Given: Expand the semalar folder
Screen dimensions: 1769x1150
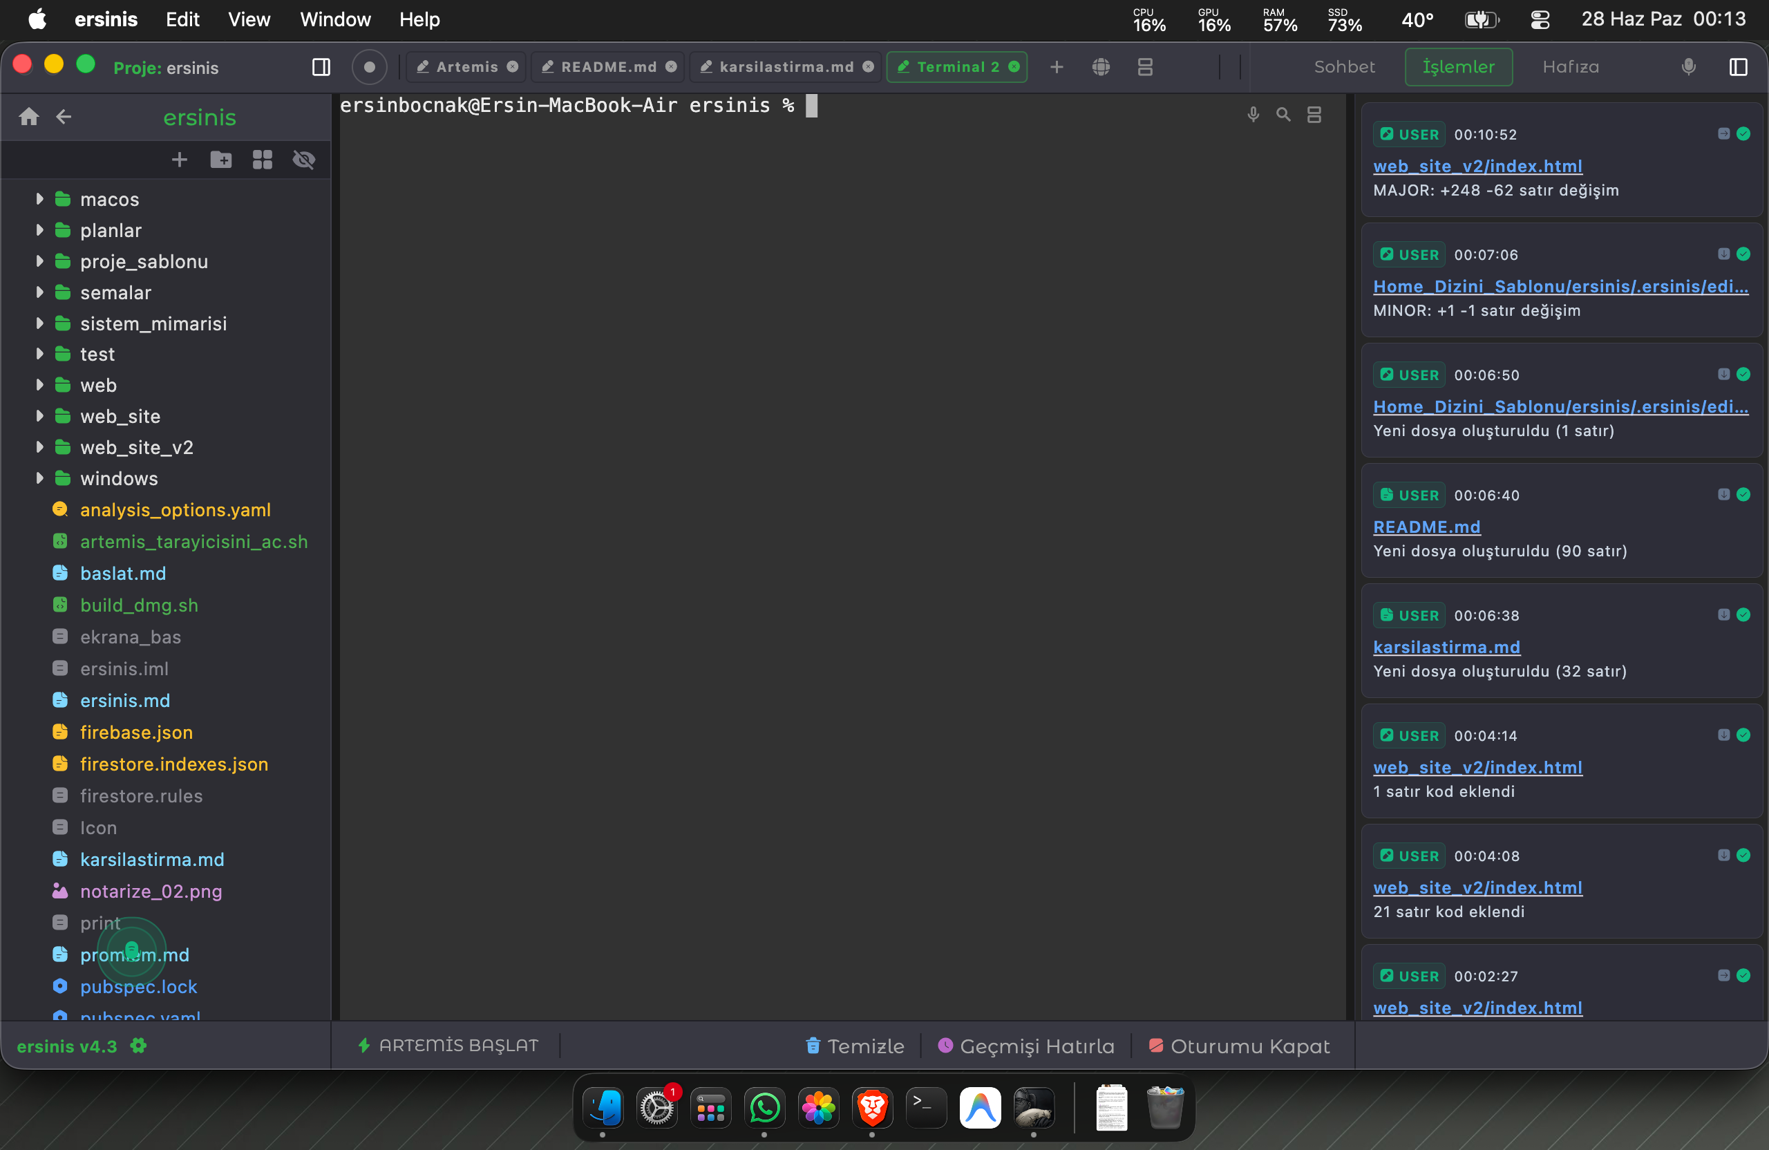Looking at the screenshot, I should coord(39,292).
